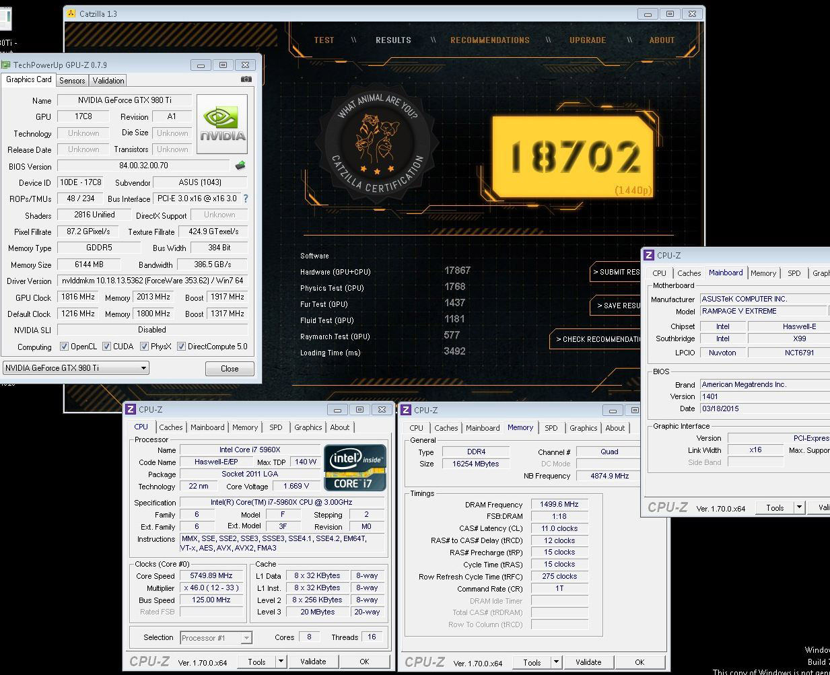Click the GPU-Z title bar icon

click(x=6, y=65)
